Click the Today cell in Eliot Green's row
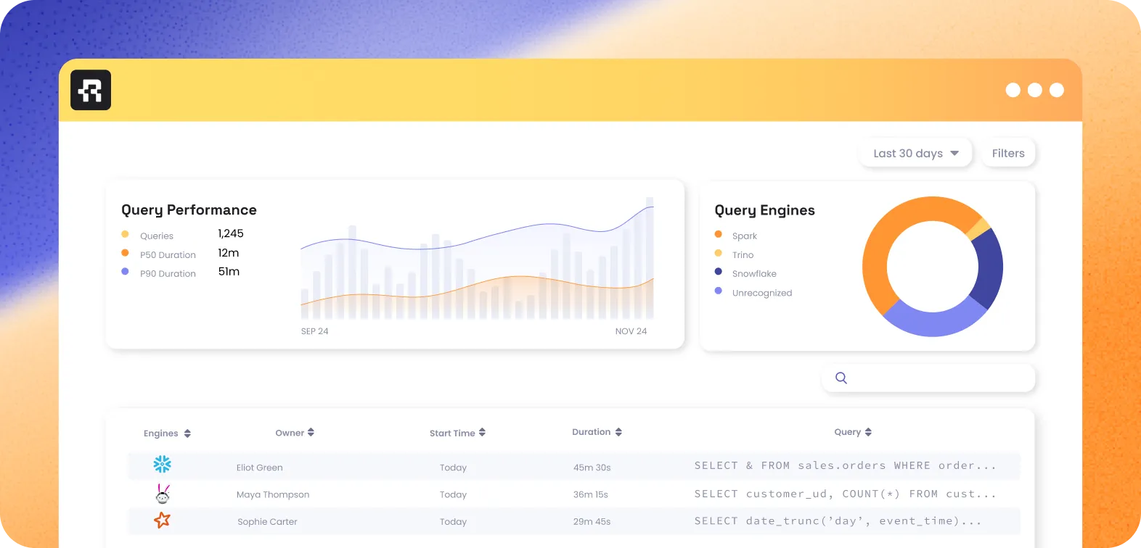This screenshot has height=548, width=1141. tap(453, 468)
